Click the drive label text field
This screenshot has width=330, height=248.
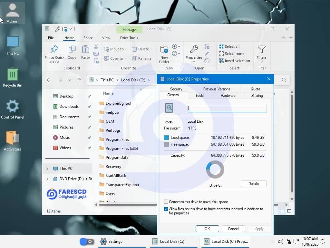point(227,108)
